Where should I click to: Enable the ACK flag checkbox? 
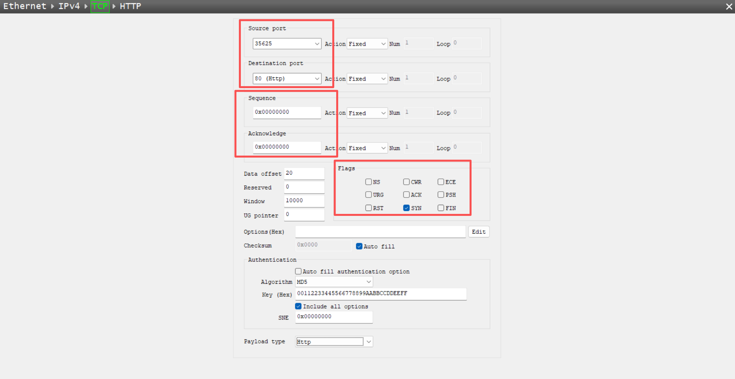click(406, 195)
